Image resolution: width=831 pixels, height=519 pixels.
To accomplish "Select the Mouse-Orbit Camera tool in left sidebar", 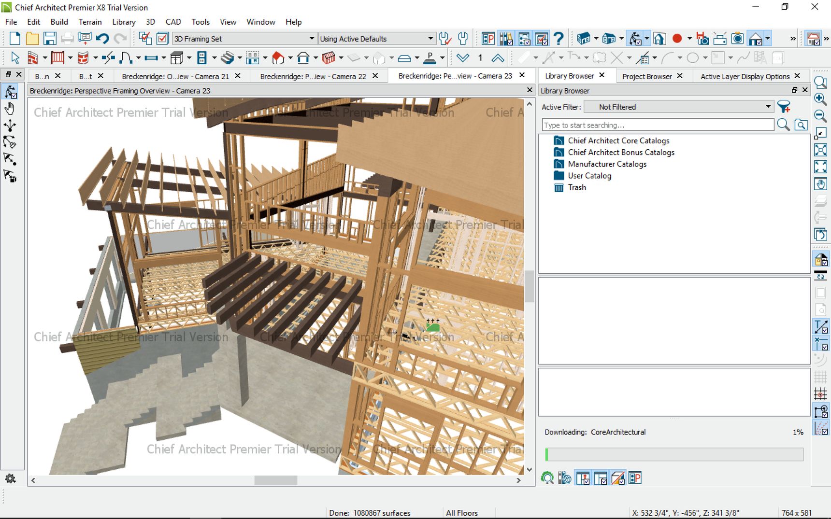I will pyautogui.click(x=10, y=92).
